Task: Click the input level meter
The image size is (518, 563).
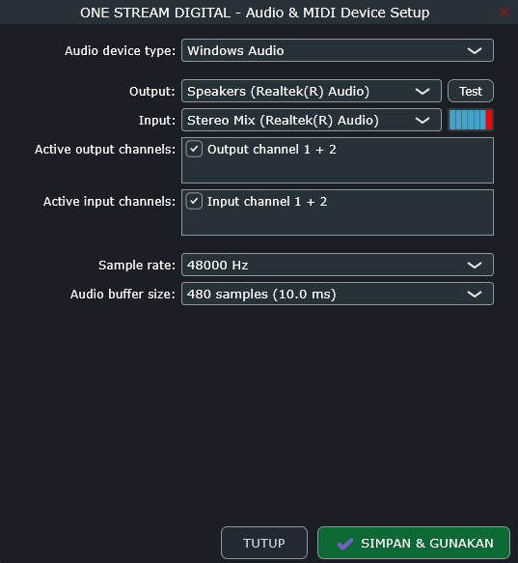Action: click(471, 120)
